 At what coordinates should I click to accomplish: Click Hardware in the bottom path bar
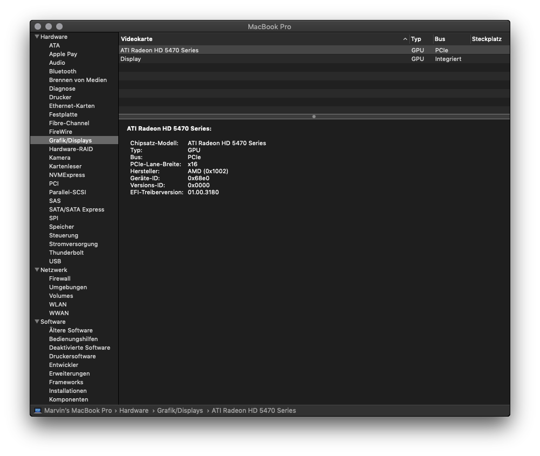click(134, 411)
